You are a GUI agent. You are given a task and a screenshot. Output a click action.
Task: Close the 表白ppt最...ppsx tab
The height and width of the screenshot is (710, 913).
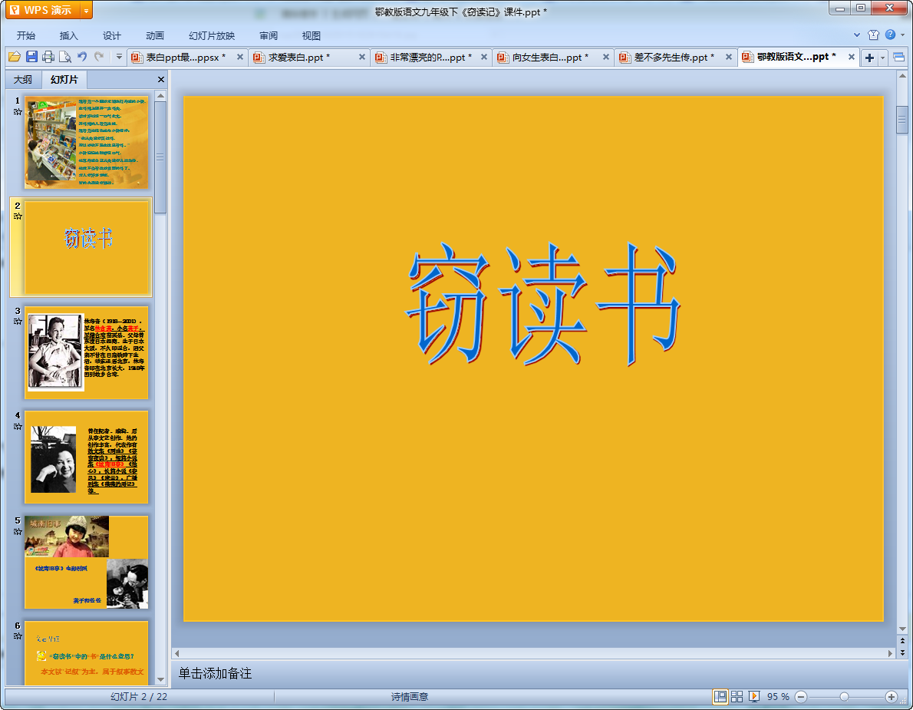pos(240,57)
